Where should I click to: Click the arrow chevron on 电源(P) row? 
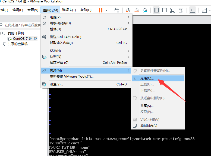[128, 17]
